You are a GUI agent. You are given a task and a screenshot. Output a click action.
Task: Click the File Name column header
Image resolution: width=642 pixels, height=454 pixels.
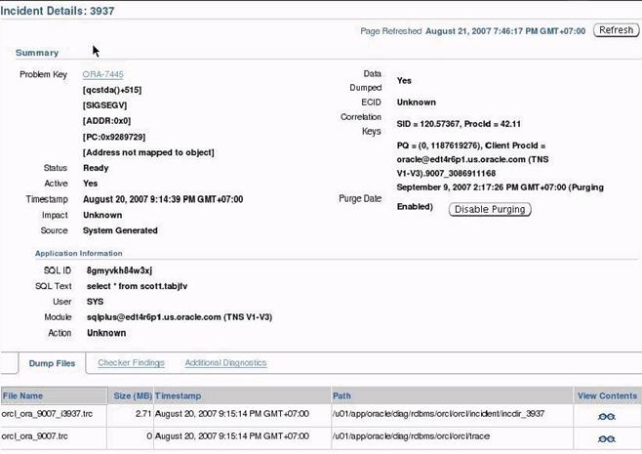[x=23, y=396]
